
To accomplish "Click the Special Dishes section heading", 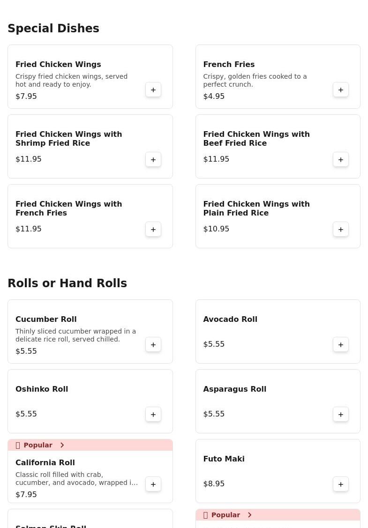I will (53, 29).
